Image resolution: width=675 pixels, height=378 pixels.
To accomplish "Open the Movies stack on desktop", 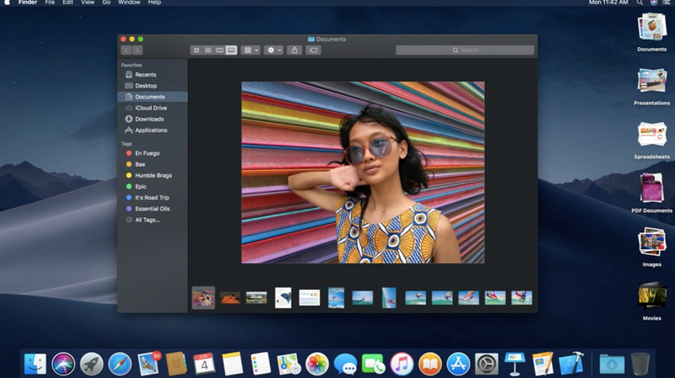I will click(651, 301).
